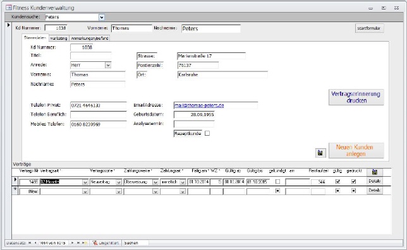This screenshot has height=250, width=407.
Task: Click the Gültig ab field 01.10.2014
Action: (x=234, y=182)
